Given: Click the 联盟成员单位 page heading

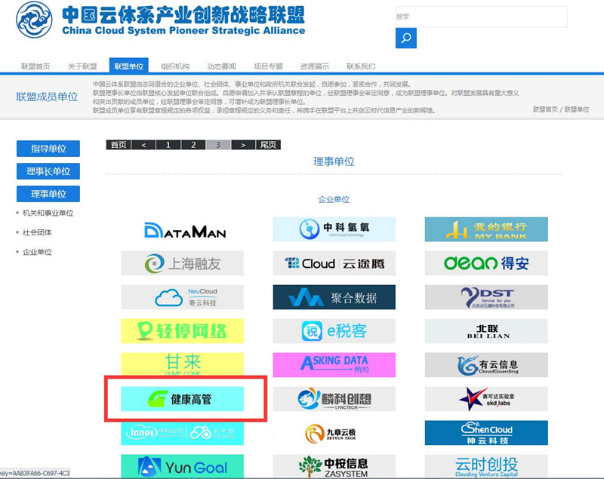Looking at the screenshot, I should tap(47, 97).
